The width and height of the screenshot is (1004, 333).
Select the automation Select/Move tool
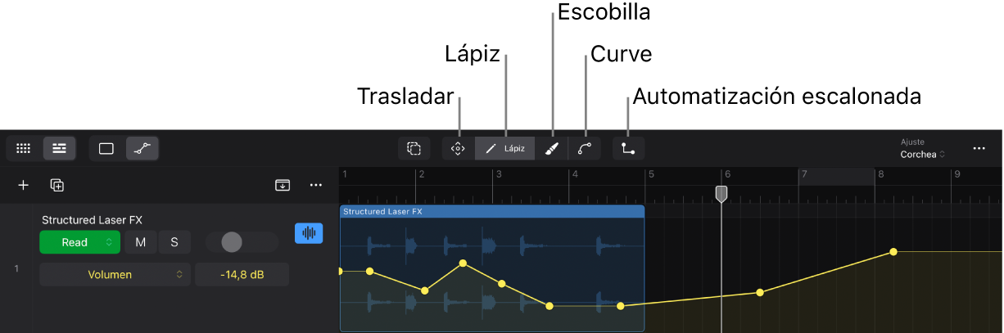(458, 148)
